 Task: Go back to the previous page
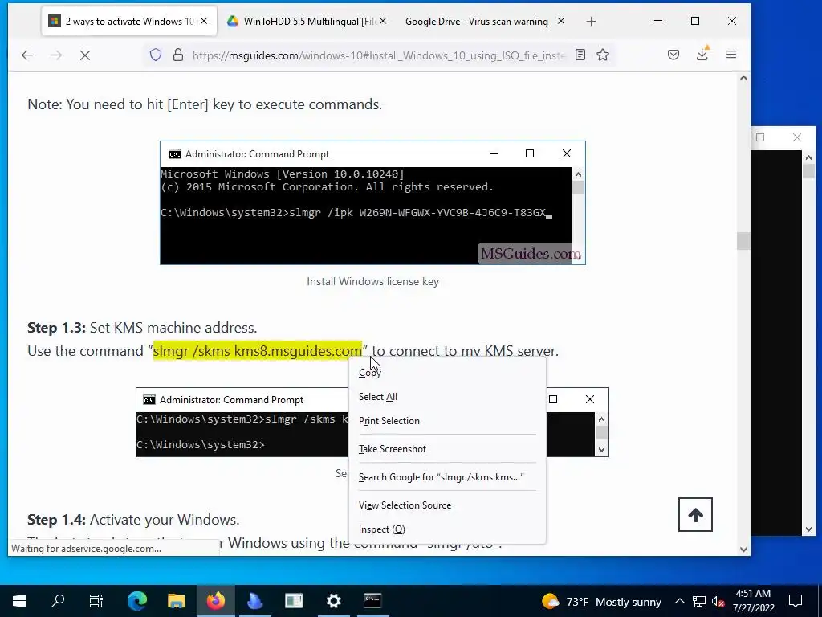27,55
